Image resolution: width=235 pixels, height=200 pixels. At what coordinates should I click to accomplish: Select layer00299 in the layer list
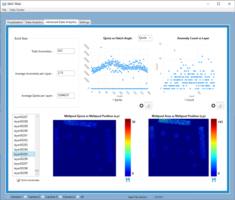(x=24, y=173)
